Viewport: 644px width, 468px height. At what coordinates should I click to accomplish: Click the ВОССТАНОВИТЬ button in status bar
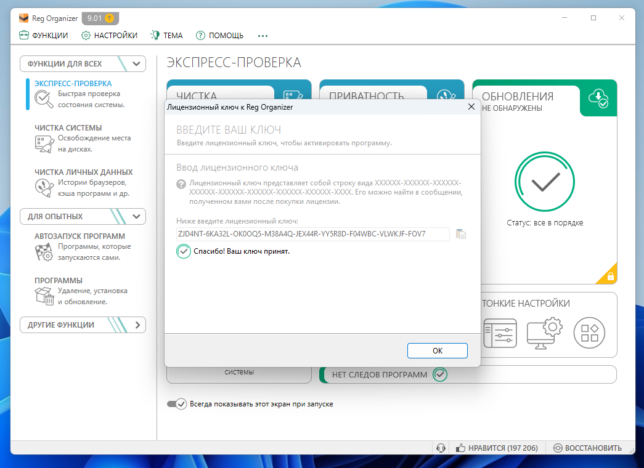point(588,448)
